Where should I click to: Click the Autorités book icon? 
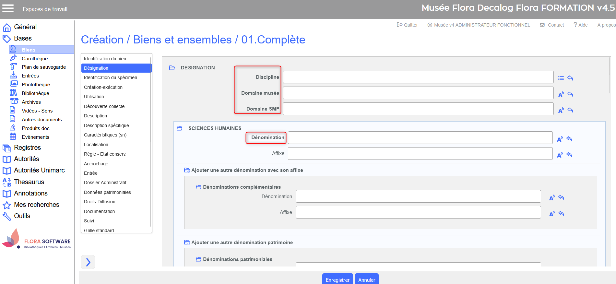[x=6, y=159]
